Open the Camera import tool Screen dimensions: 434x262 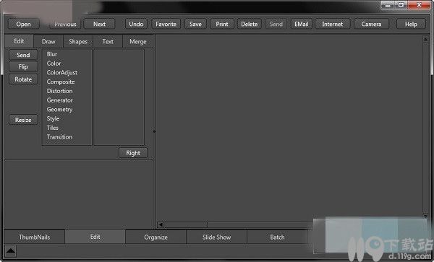[371, 24]
